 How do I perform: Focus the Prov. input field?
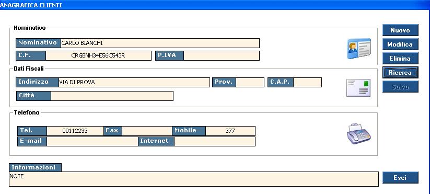[250, 82]
